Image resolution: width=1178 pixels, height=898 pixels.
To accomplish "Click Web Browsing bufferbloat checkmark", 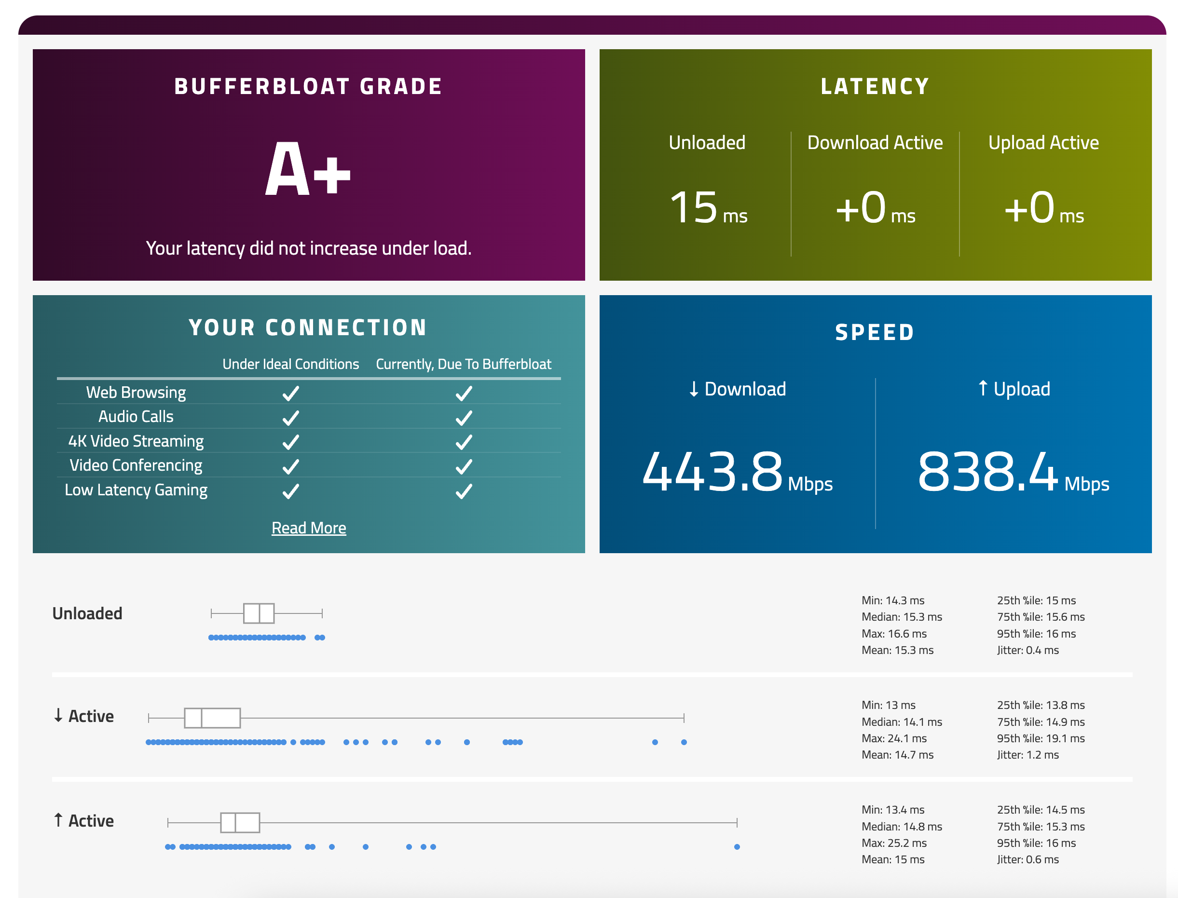I will coord(463,394).
